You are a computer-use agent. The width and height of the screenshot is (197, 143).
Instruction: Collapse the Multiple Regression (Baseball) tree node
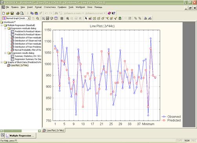tap(2, 25)
